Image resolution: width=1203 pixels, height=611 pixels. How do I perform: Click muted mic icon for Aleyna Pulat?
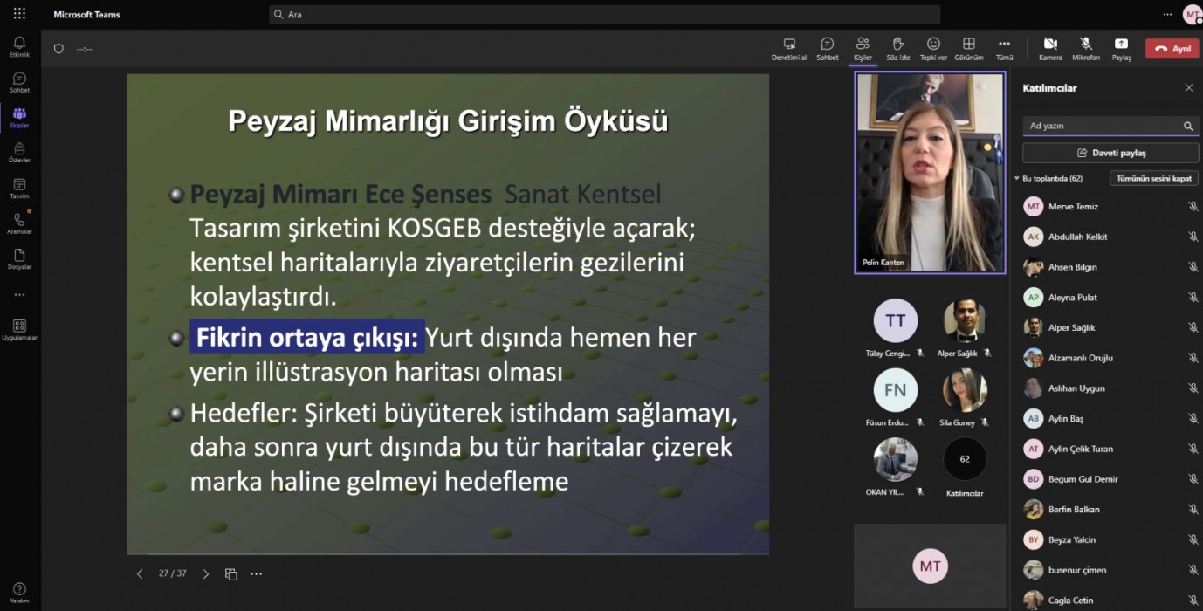pos(1193,298)
